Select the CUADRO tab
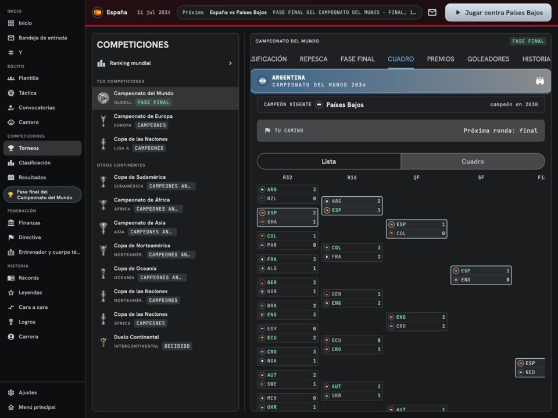This screenshot has width=558, height=418. 400,59
